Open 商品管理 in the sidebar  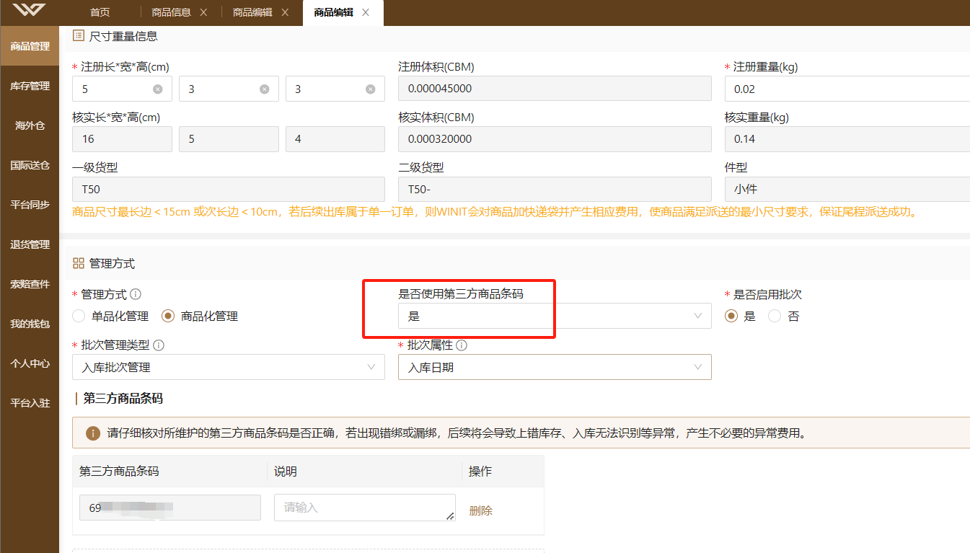(30, 46)
